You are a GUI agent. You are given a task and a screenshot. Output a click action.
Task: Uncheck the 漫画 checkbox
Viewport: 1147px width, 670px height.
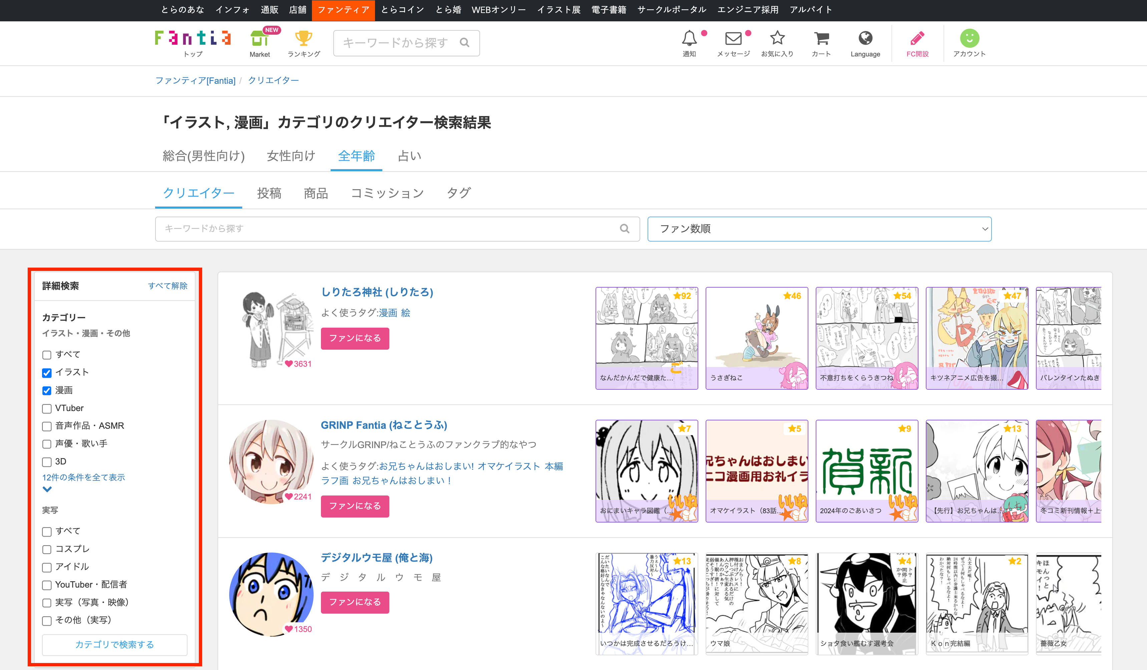coord(46,390)
